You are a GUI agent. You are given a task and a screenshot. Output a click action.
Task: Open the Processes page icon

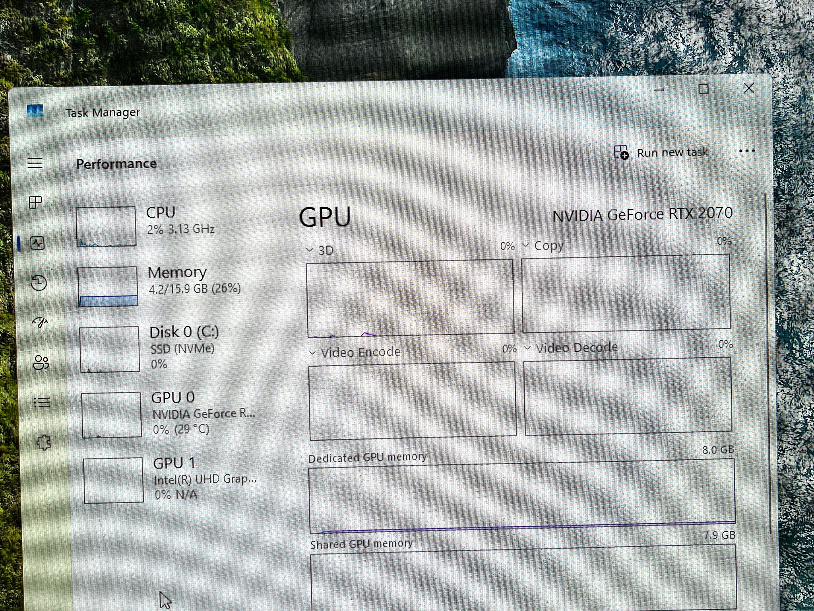(x=36, y=202)
